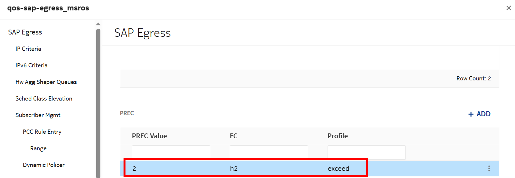The image size is (515, 178).
Task: Sort table by FC column header
Action: (x=233, y=136)
